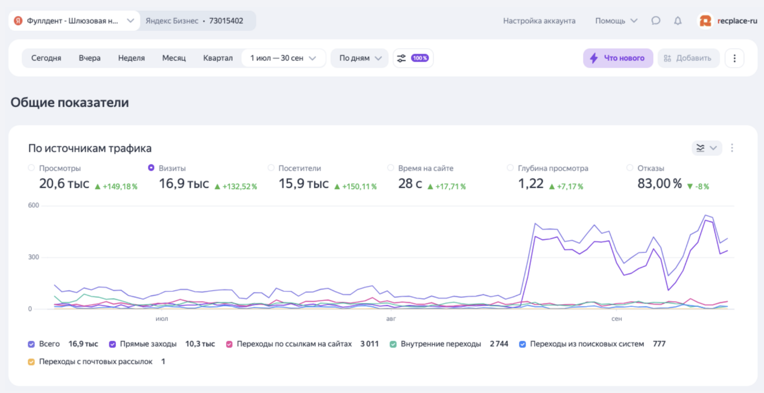
Task: Open the По дням grouping dropdown
Action: (x=360, y=58)
